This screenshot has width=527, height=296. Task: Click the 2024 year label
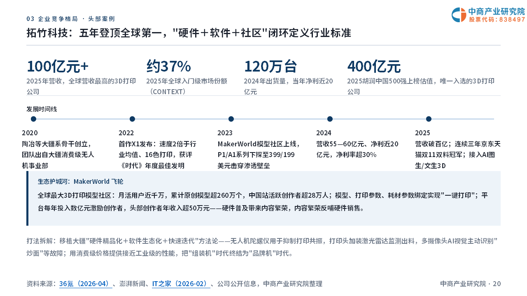tap(324, 133)
